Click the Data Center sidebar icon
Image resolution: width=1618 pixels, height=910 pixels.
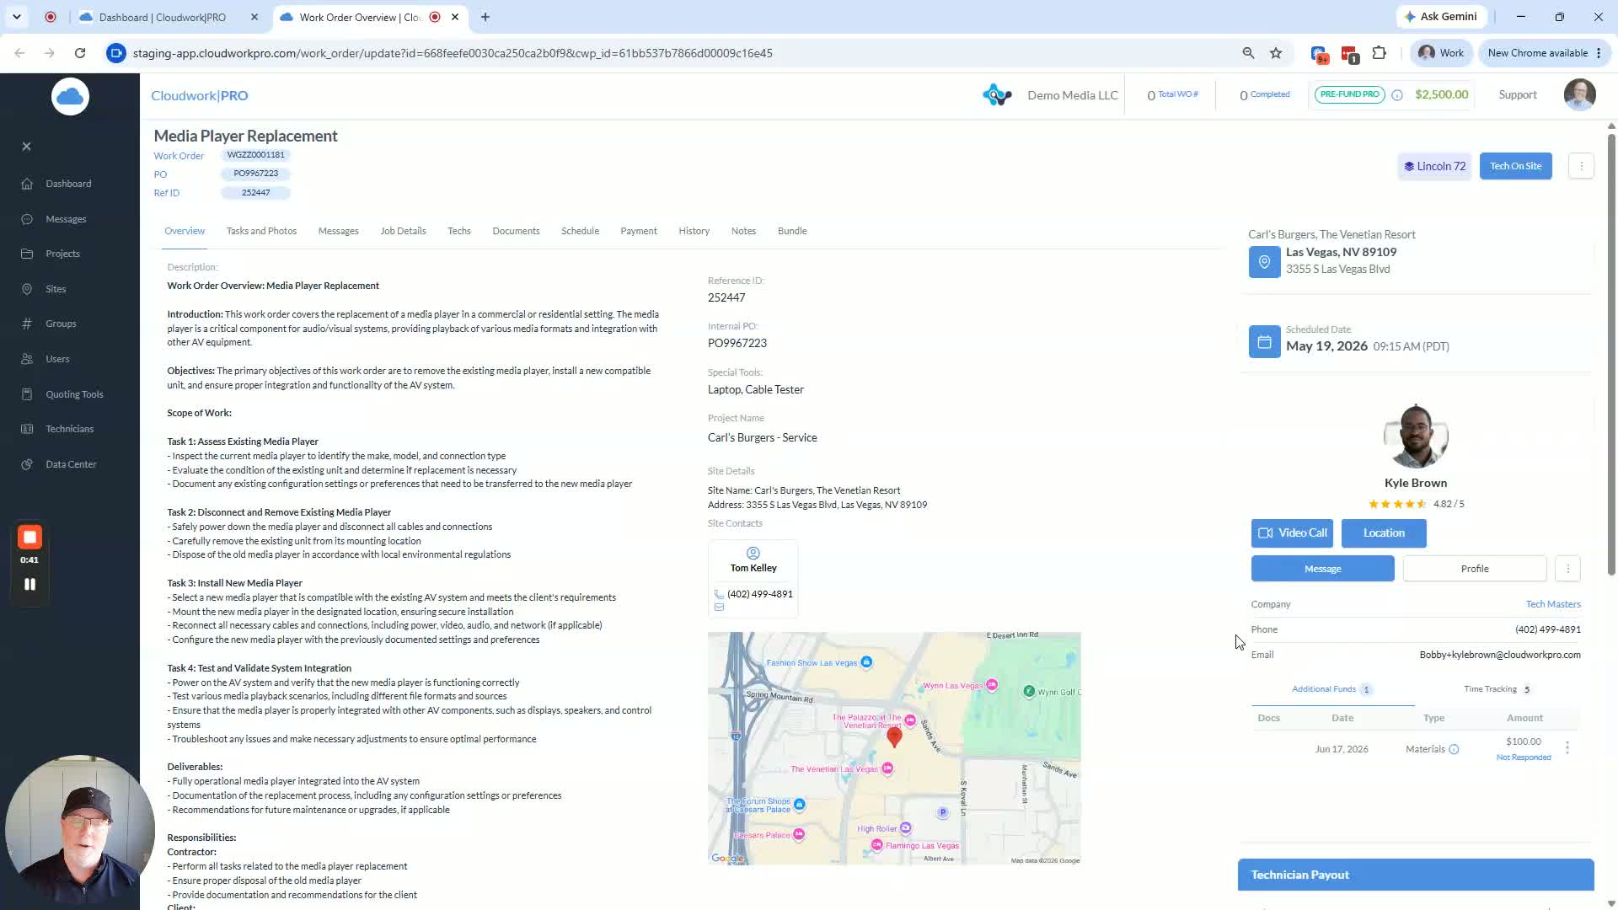point(27,464)
